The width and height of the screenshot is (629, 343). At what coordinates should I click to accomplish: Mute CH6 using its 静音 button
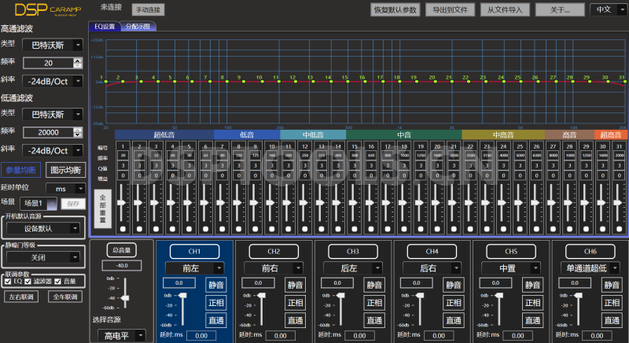click(610, 285)
